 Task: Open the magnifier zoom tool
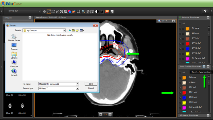tap(84, 12)
